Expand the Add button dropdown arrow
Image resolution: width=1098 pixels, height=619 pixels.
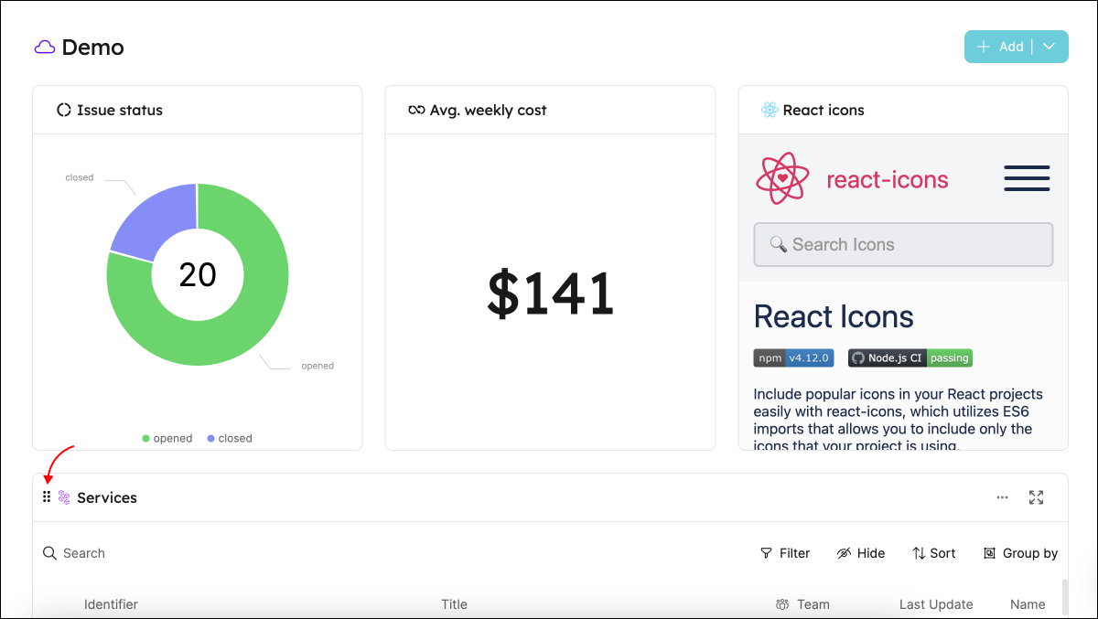(1050, 47)
